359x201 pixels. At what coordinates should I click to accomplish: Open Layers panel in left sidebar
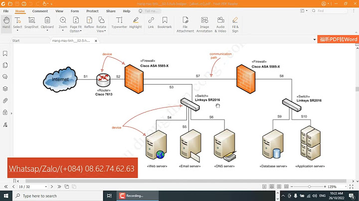[5, 89]
